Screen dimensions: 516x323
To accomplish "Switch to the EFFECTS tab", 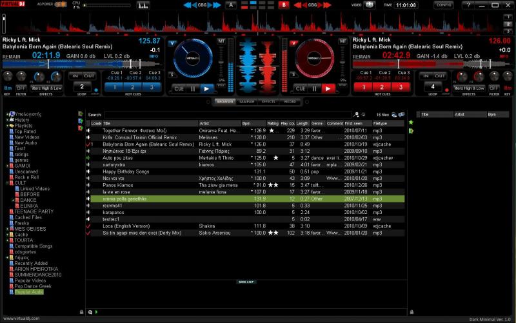I will tap(268, 102).
